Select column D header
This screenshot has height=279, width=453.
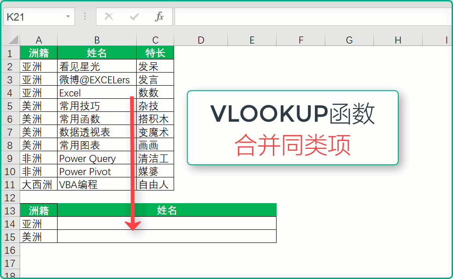201,40
